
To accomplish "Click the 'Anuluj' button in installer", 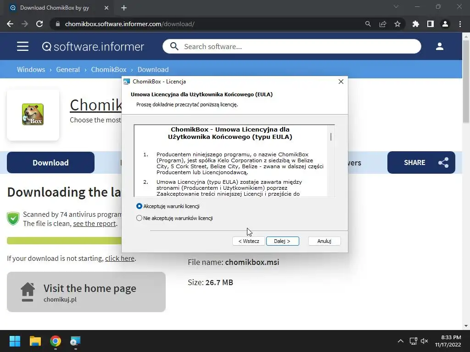I will pyautogui.click(x=324, y=241).
